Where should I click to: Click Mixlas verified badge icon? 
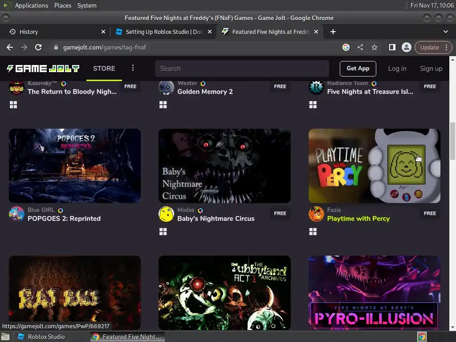pyautogui.click(x=200, y=210)
